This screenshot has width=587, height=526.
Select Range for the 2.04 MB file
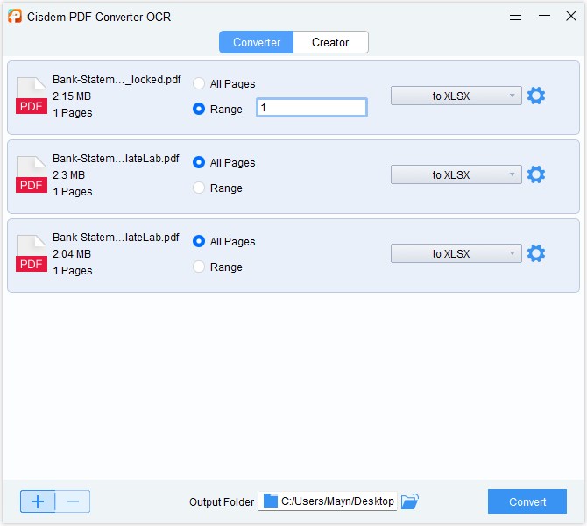tap(199, 267)
